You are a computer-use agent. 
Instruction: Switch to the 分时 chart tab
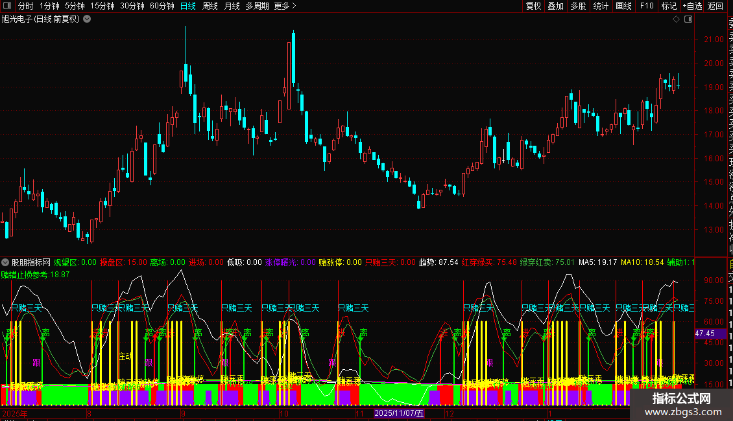point(26,6)
